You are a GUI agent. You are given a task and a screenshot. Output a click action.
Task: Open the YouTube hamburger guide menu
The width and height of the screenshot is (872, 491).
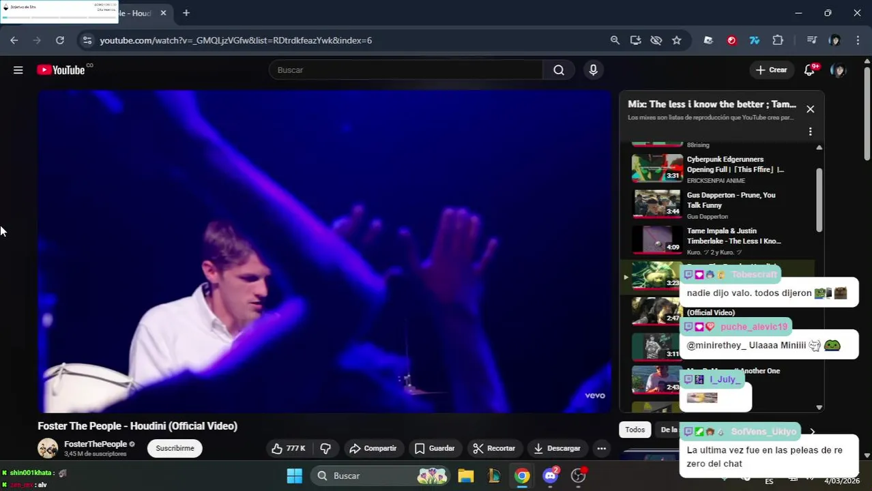point(18,70)
